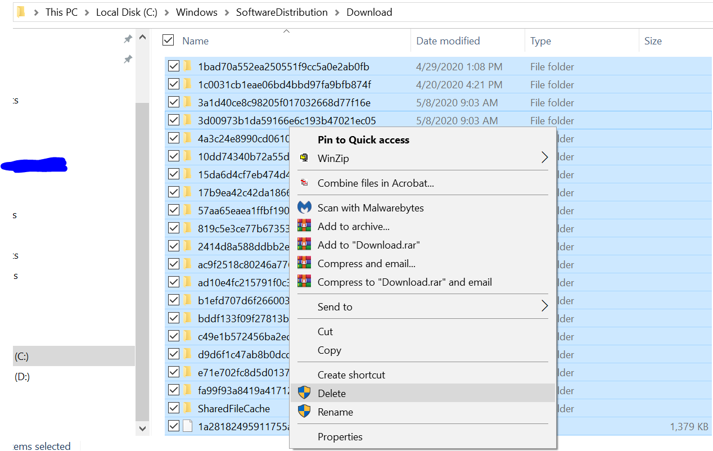Viewport: 713px width, 451px height.
Task: Click the WinZip icon in context menu
Action: (x=304, y=158)
